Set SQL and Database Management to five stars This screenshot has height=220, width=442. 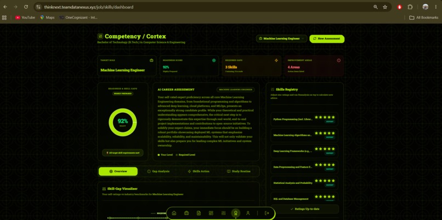[333, 196]
